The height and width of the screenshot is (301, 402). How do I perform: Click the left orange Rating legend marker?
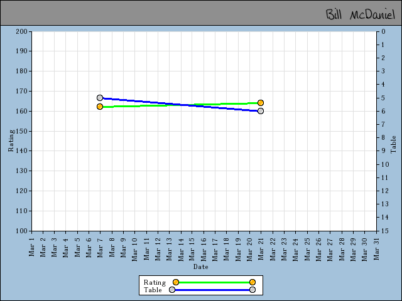click(x=176, y=282)
